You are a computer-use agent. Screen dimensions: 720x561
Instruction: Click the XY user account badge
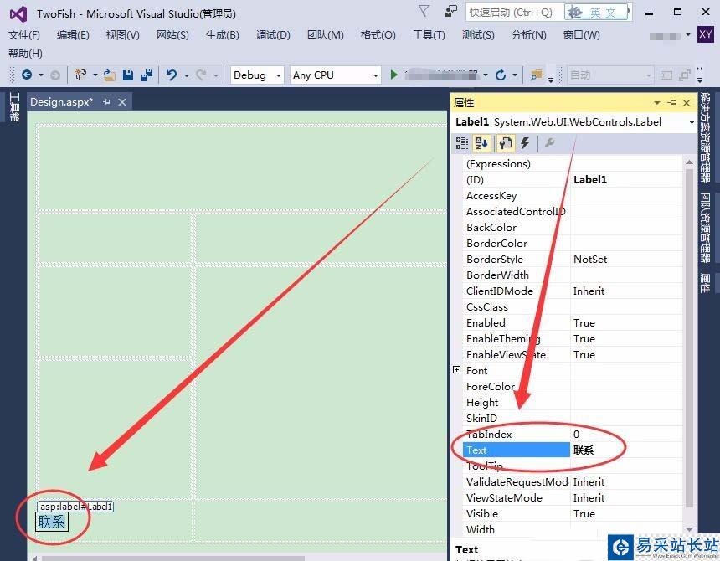(705, 34)
